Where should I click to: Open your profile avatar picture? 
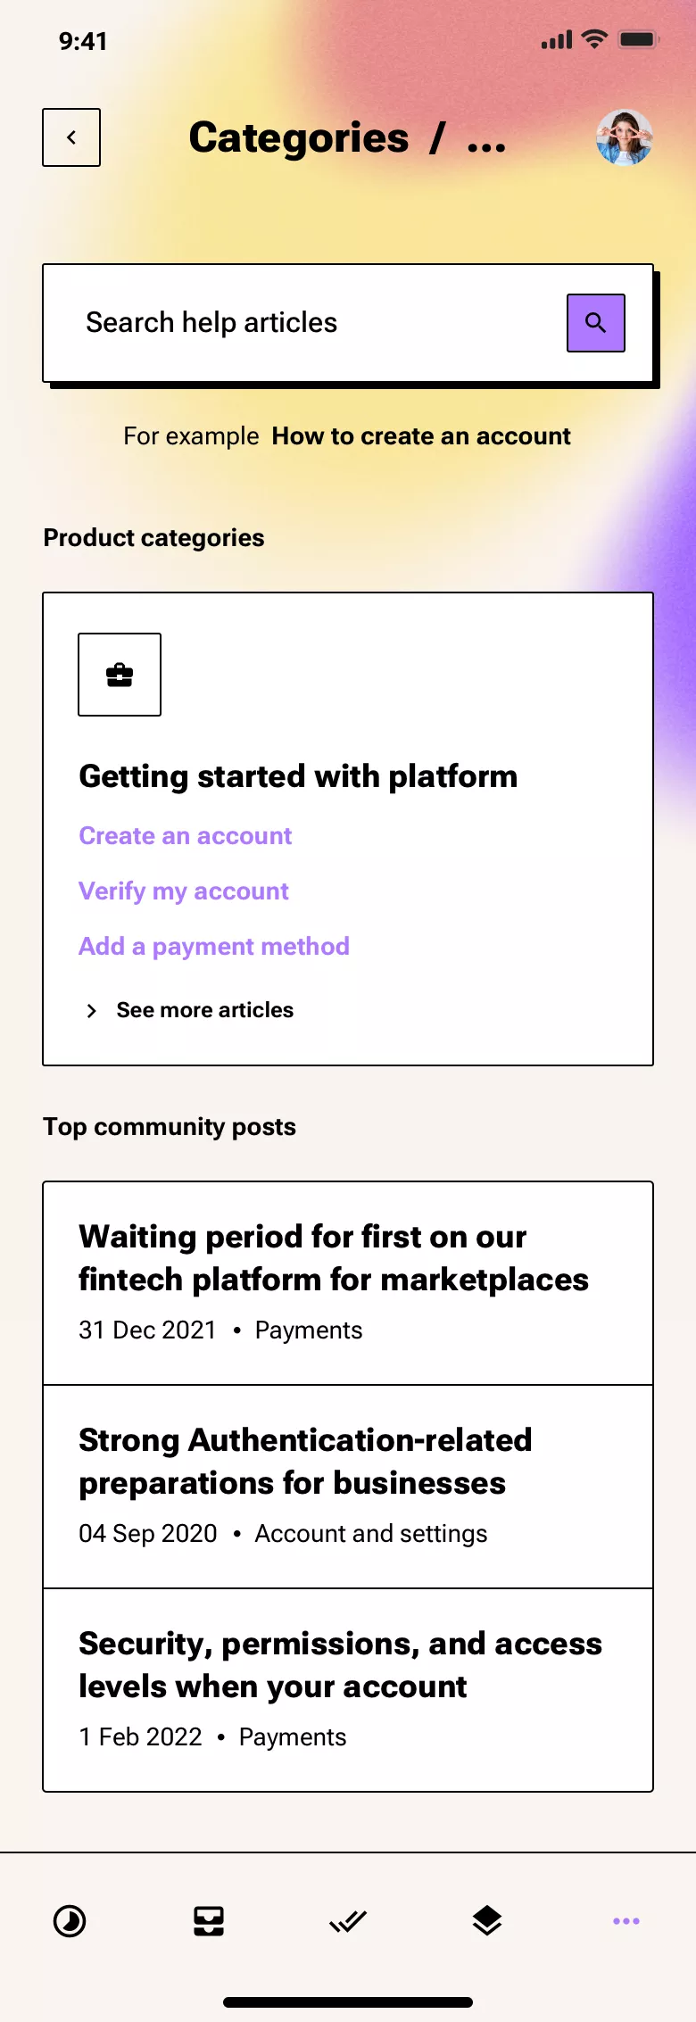625,137
